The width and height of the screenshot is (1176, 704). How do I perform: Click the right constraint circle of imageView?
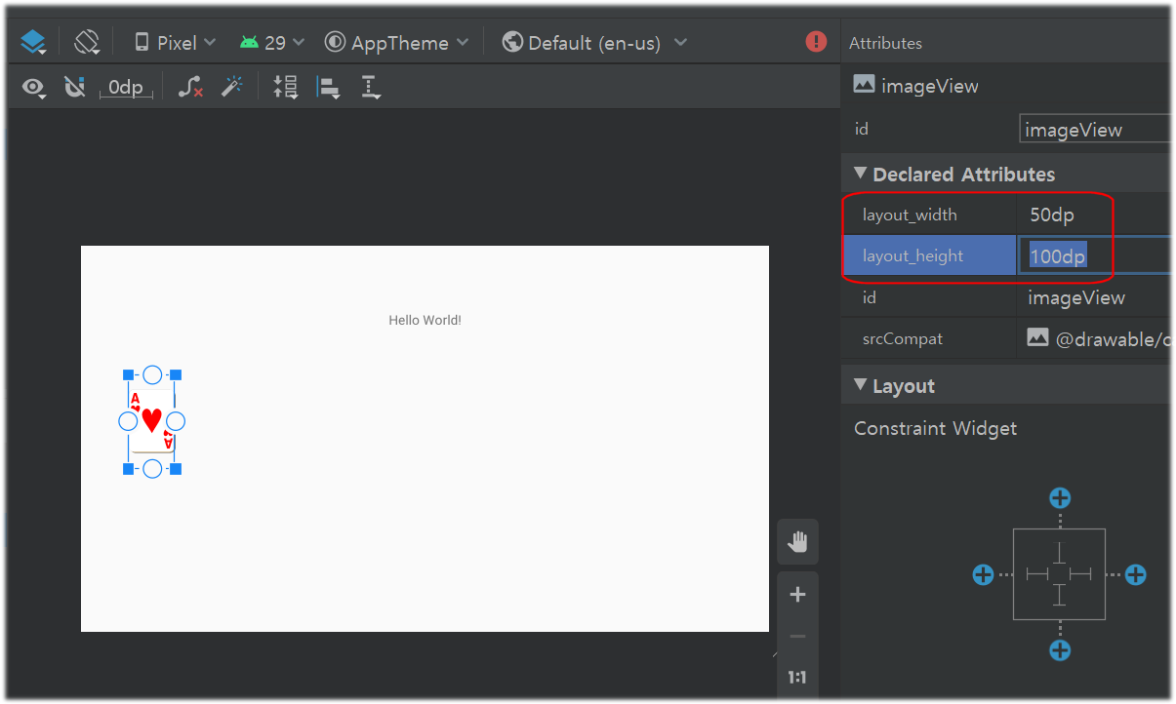tap(176, 421)
